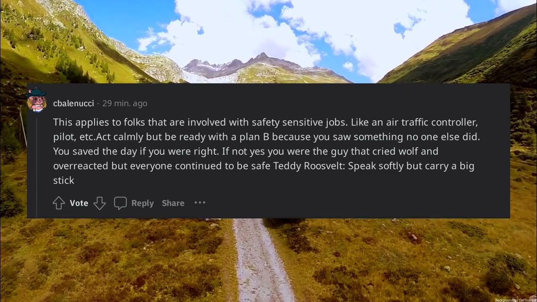
Task: Visit the cbalenucci username profile link
Action: (x=73, y=103)
